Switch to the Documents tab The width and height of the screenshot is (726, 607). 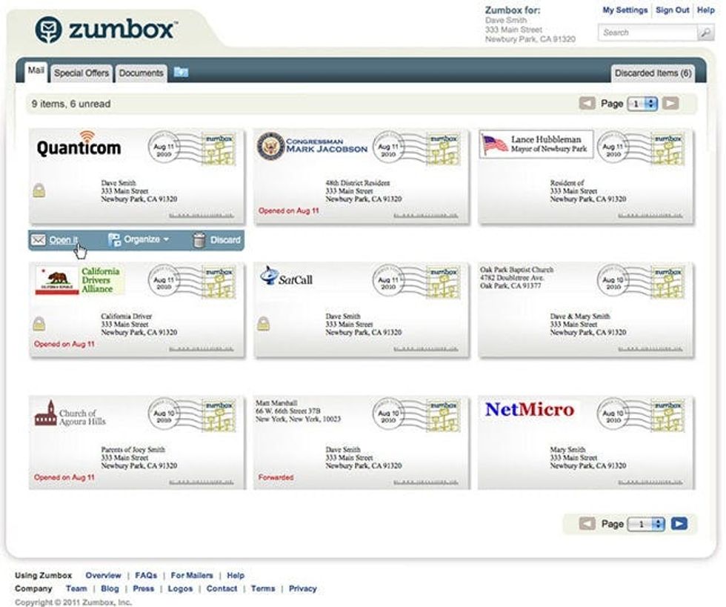pyautogui.click(x=141, y=73)
